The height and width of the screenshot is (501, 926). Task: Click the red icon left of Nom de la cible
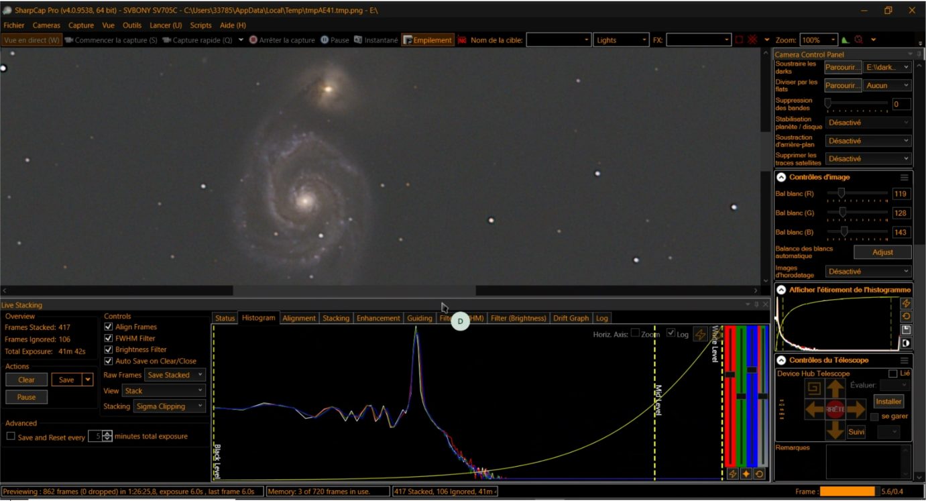tap(462, 40)
